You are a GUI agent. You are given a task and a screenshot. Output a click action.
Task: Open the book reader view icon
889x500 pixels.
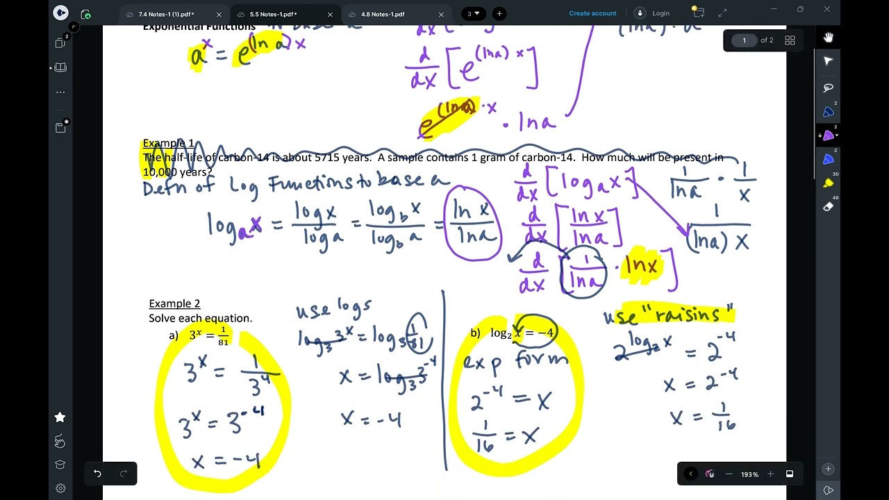(x=60, y=67)
